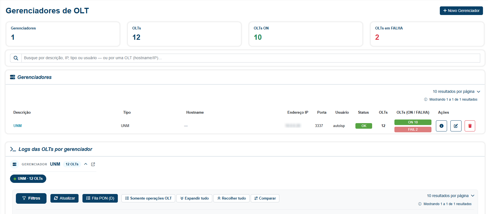
Task: Click the Comparar button
Action: tap(265, 198)
